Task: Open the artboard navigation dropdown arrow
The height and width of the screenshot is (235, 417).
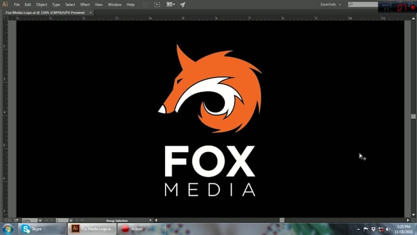Action: click(x=71, y=220)
